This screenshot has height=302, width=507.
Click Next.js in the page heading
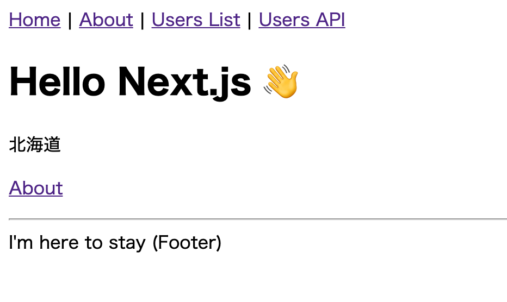point(184,83)
